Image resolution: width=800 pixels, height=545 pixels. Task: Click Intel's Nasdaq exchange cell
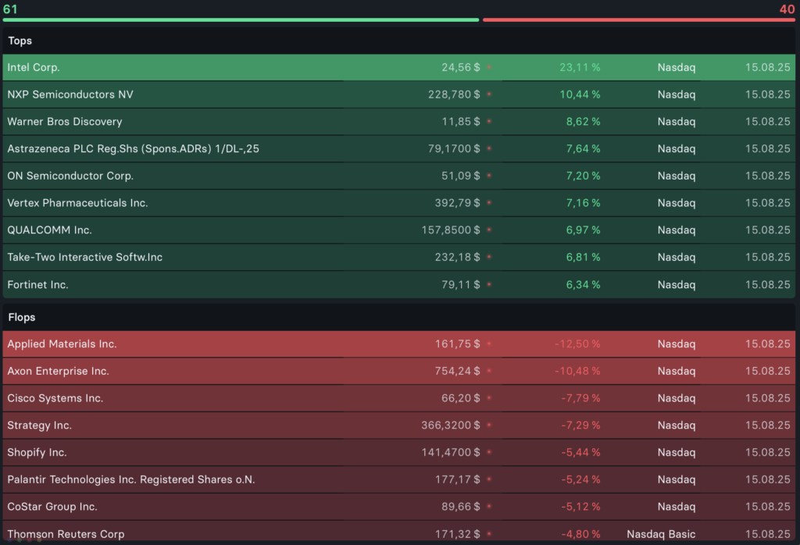tap(677, 67)
